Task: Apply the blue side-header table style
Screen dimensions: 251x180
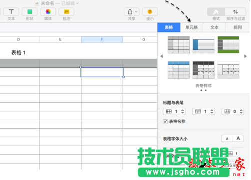Action: click(x=204, y=45)
